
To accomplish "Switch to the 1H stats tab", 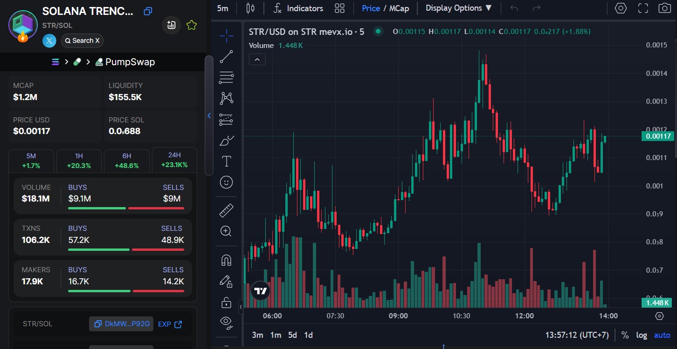I will (79, 161).
